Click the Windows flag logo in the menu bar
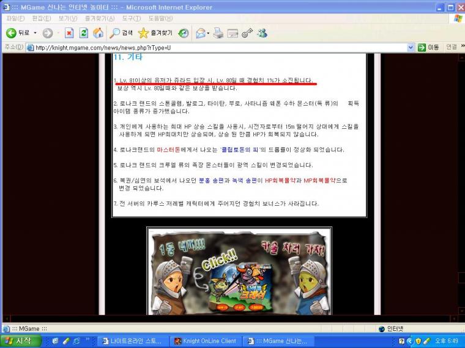The image size is (465, 348). 458,18
